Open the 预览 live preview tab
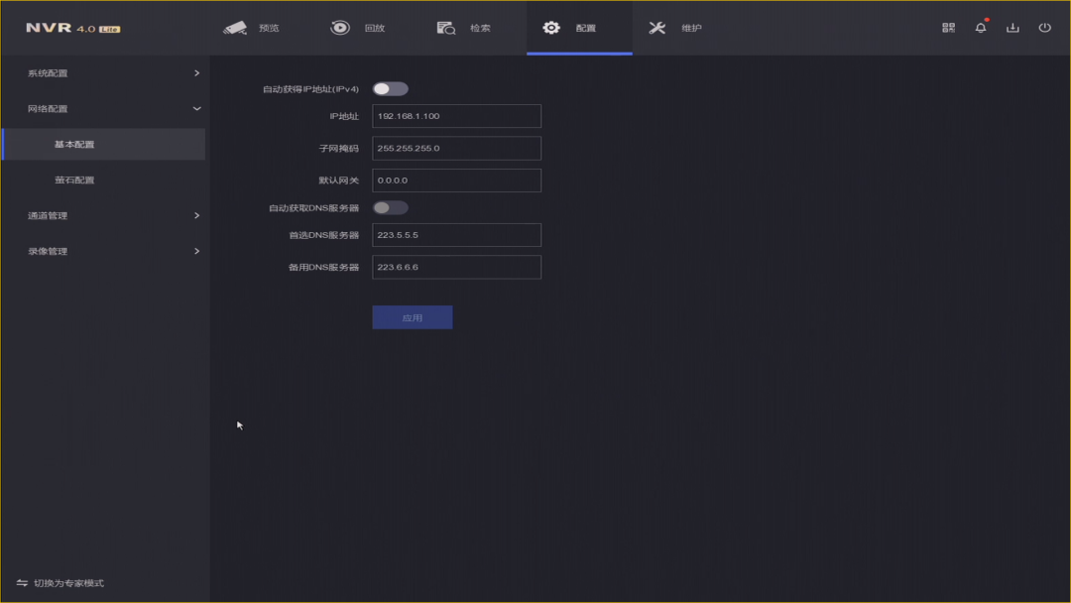The image size is (1071, 603). click(x=258, y=28)
